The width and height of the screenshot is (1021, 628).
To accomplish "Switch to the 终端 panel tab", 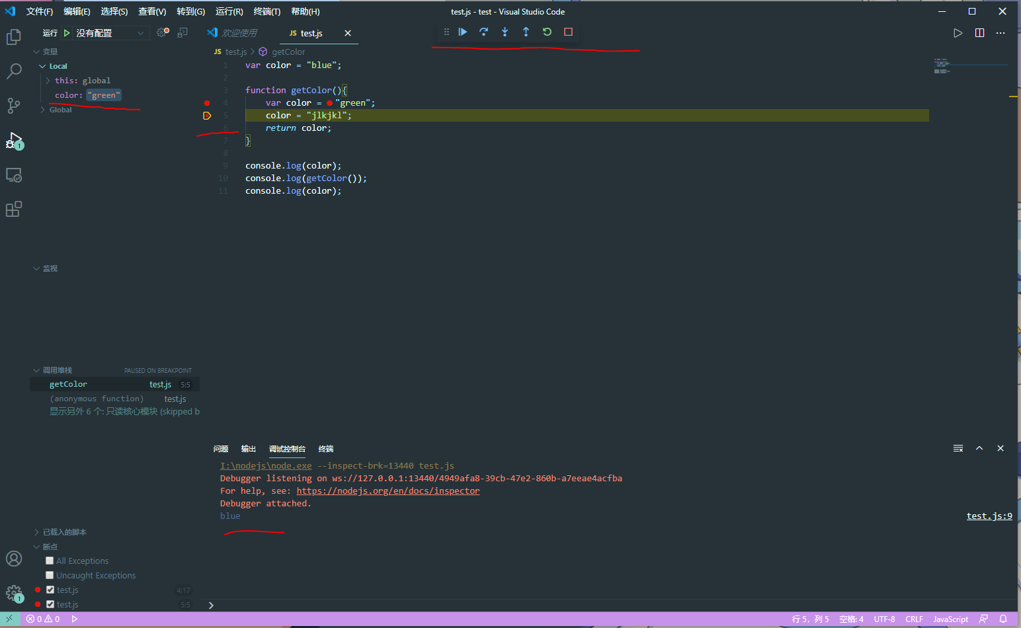I will pos(325,449).
